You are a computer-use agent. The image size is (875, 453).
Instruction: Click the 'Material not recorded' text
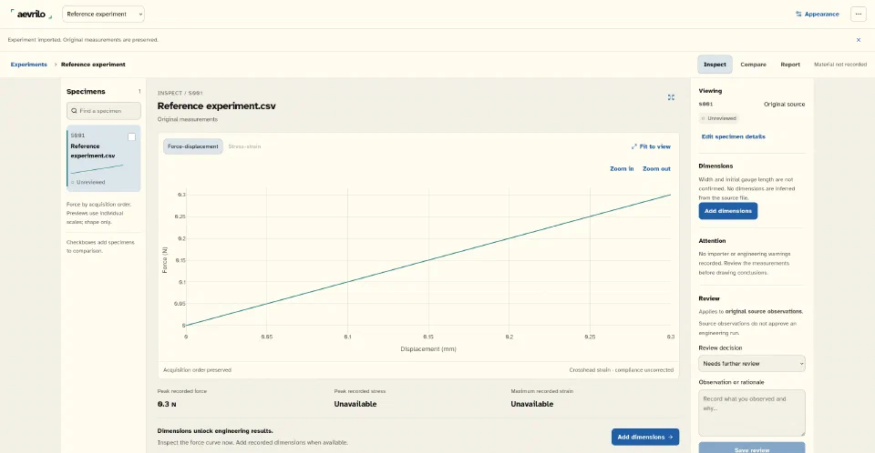tap(839, 65)
